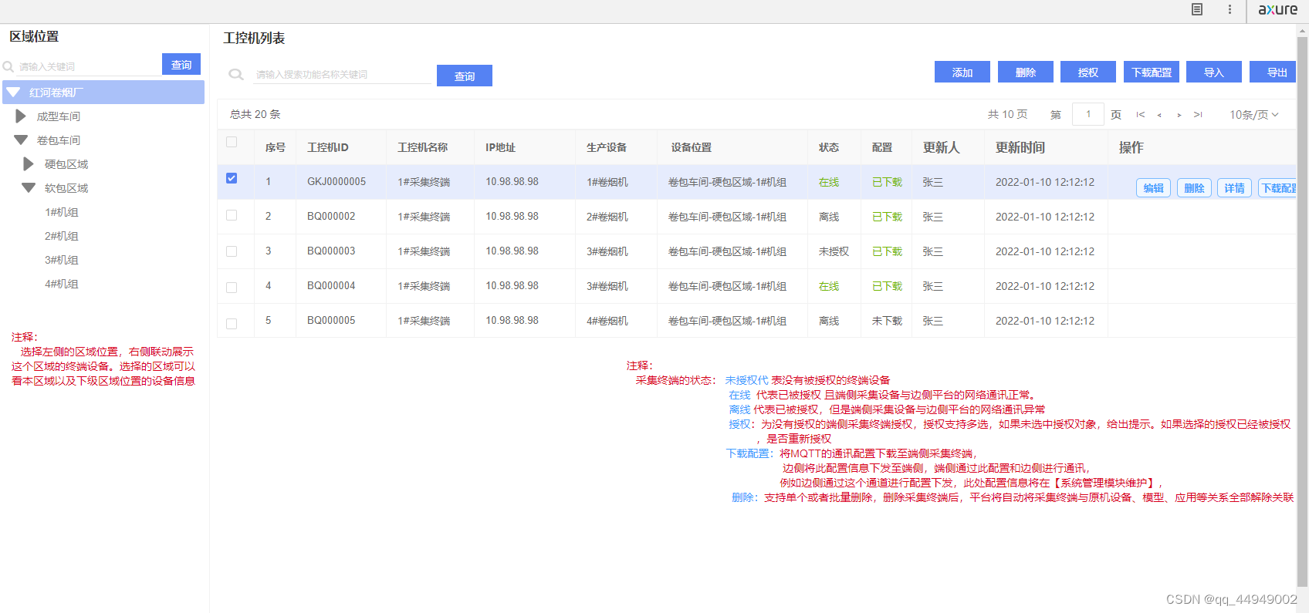The height and width of the screenshot is (613, 1309).
Task: Click 删除 in first row actions
Action: point(1194,188)
